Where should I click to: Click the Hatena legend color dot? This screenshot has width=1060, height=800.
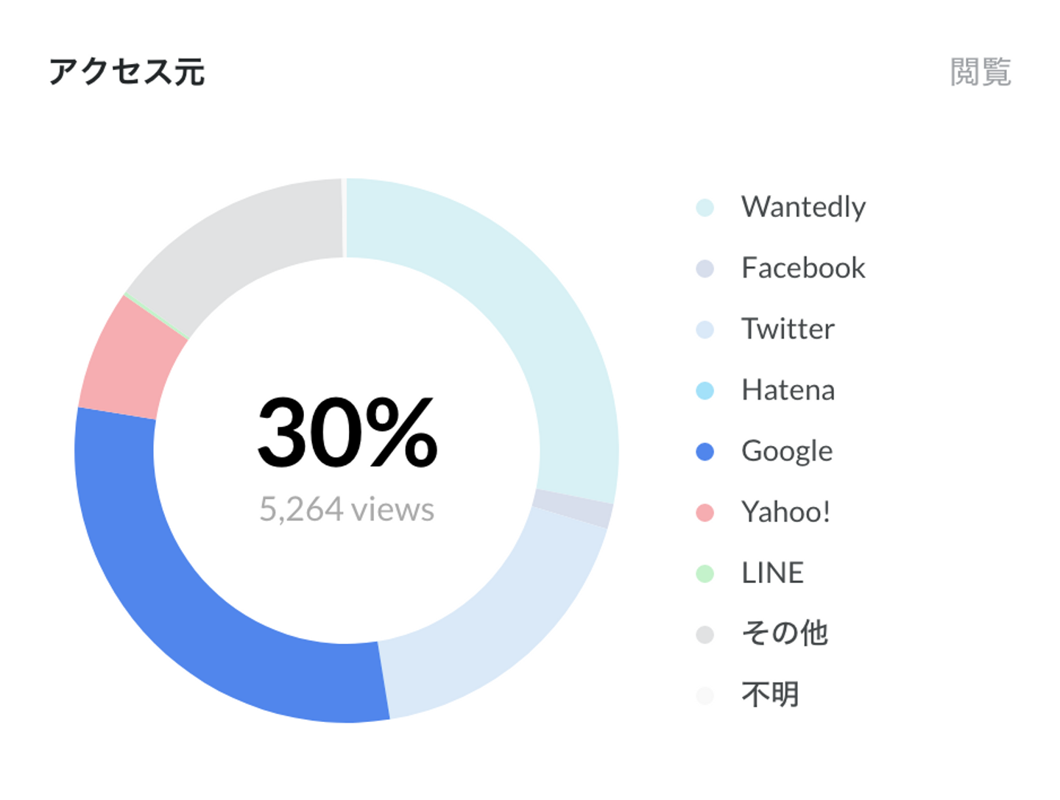tap(704, 391)
